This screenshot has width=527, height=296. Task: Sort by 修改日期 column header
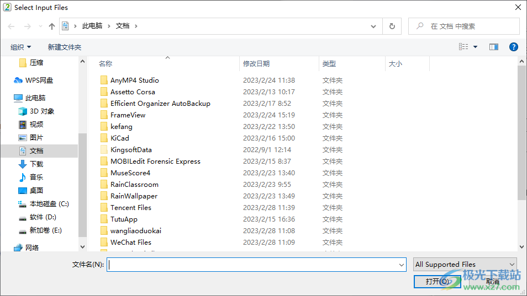pos(256,64)
